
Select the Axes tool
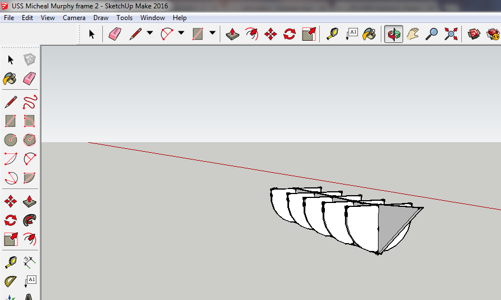(10, 297)
